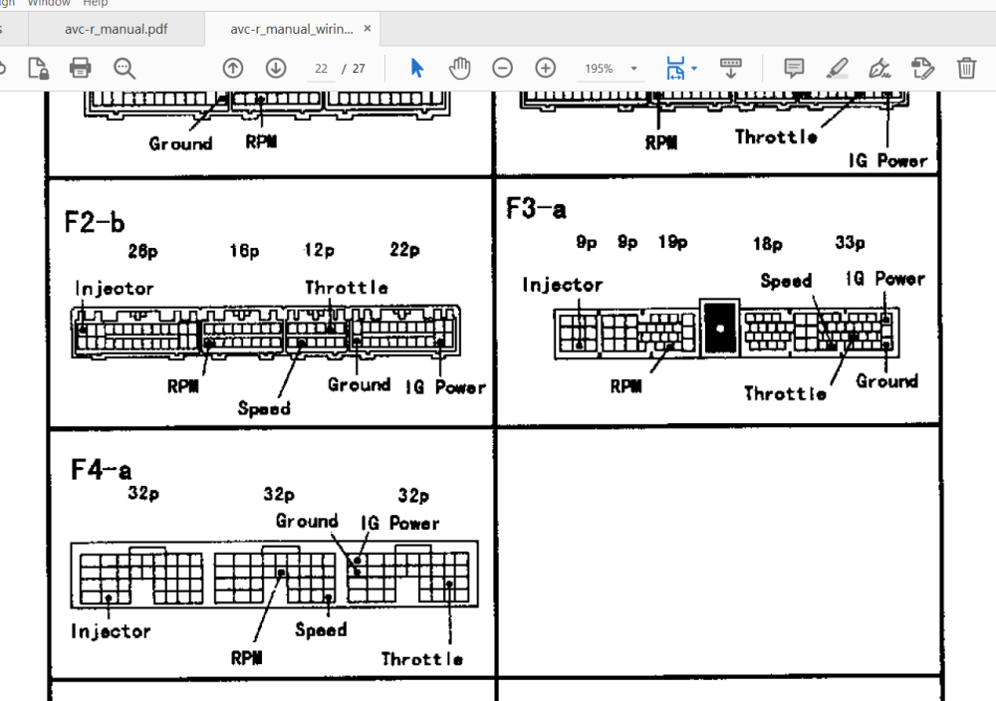The width and height of the screenshot is (996, 701).
Task: Click the Speed label in F3-a
Action: pyautogui.click(x=787, y=281)
